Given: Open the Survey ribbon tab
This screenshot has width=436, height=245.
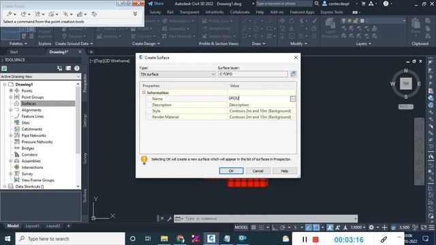Looking at the screenshot, I should click(x=155, y=12).
